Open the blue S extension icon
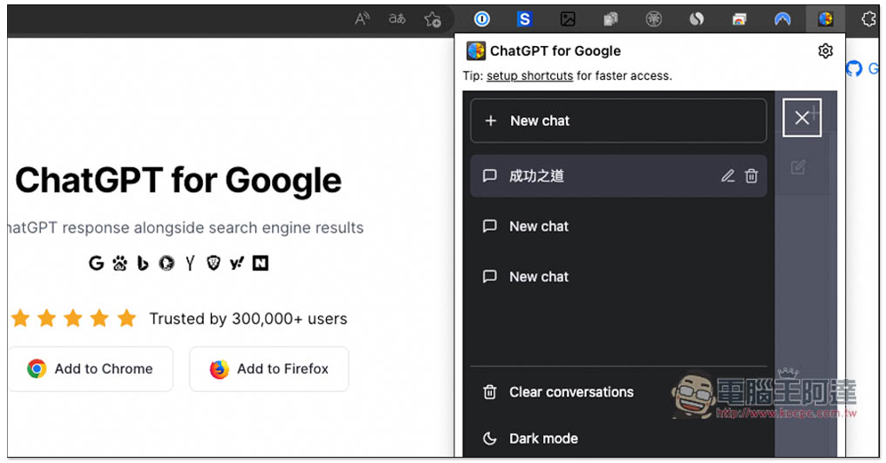This screenshot has height=463, width=886. [x=525, y=19]
